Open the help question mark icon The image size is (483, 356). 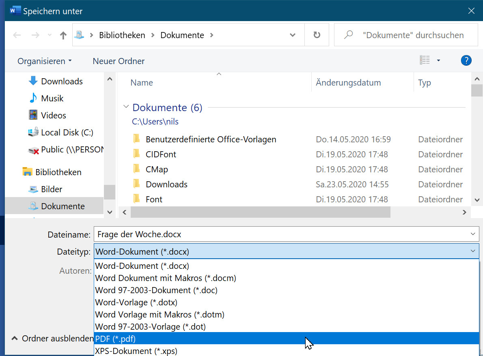click(466, 61)
